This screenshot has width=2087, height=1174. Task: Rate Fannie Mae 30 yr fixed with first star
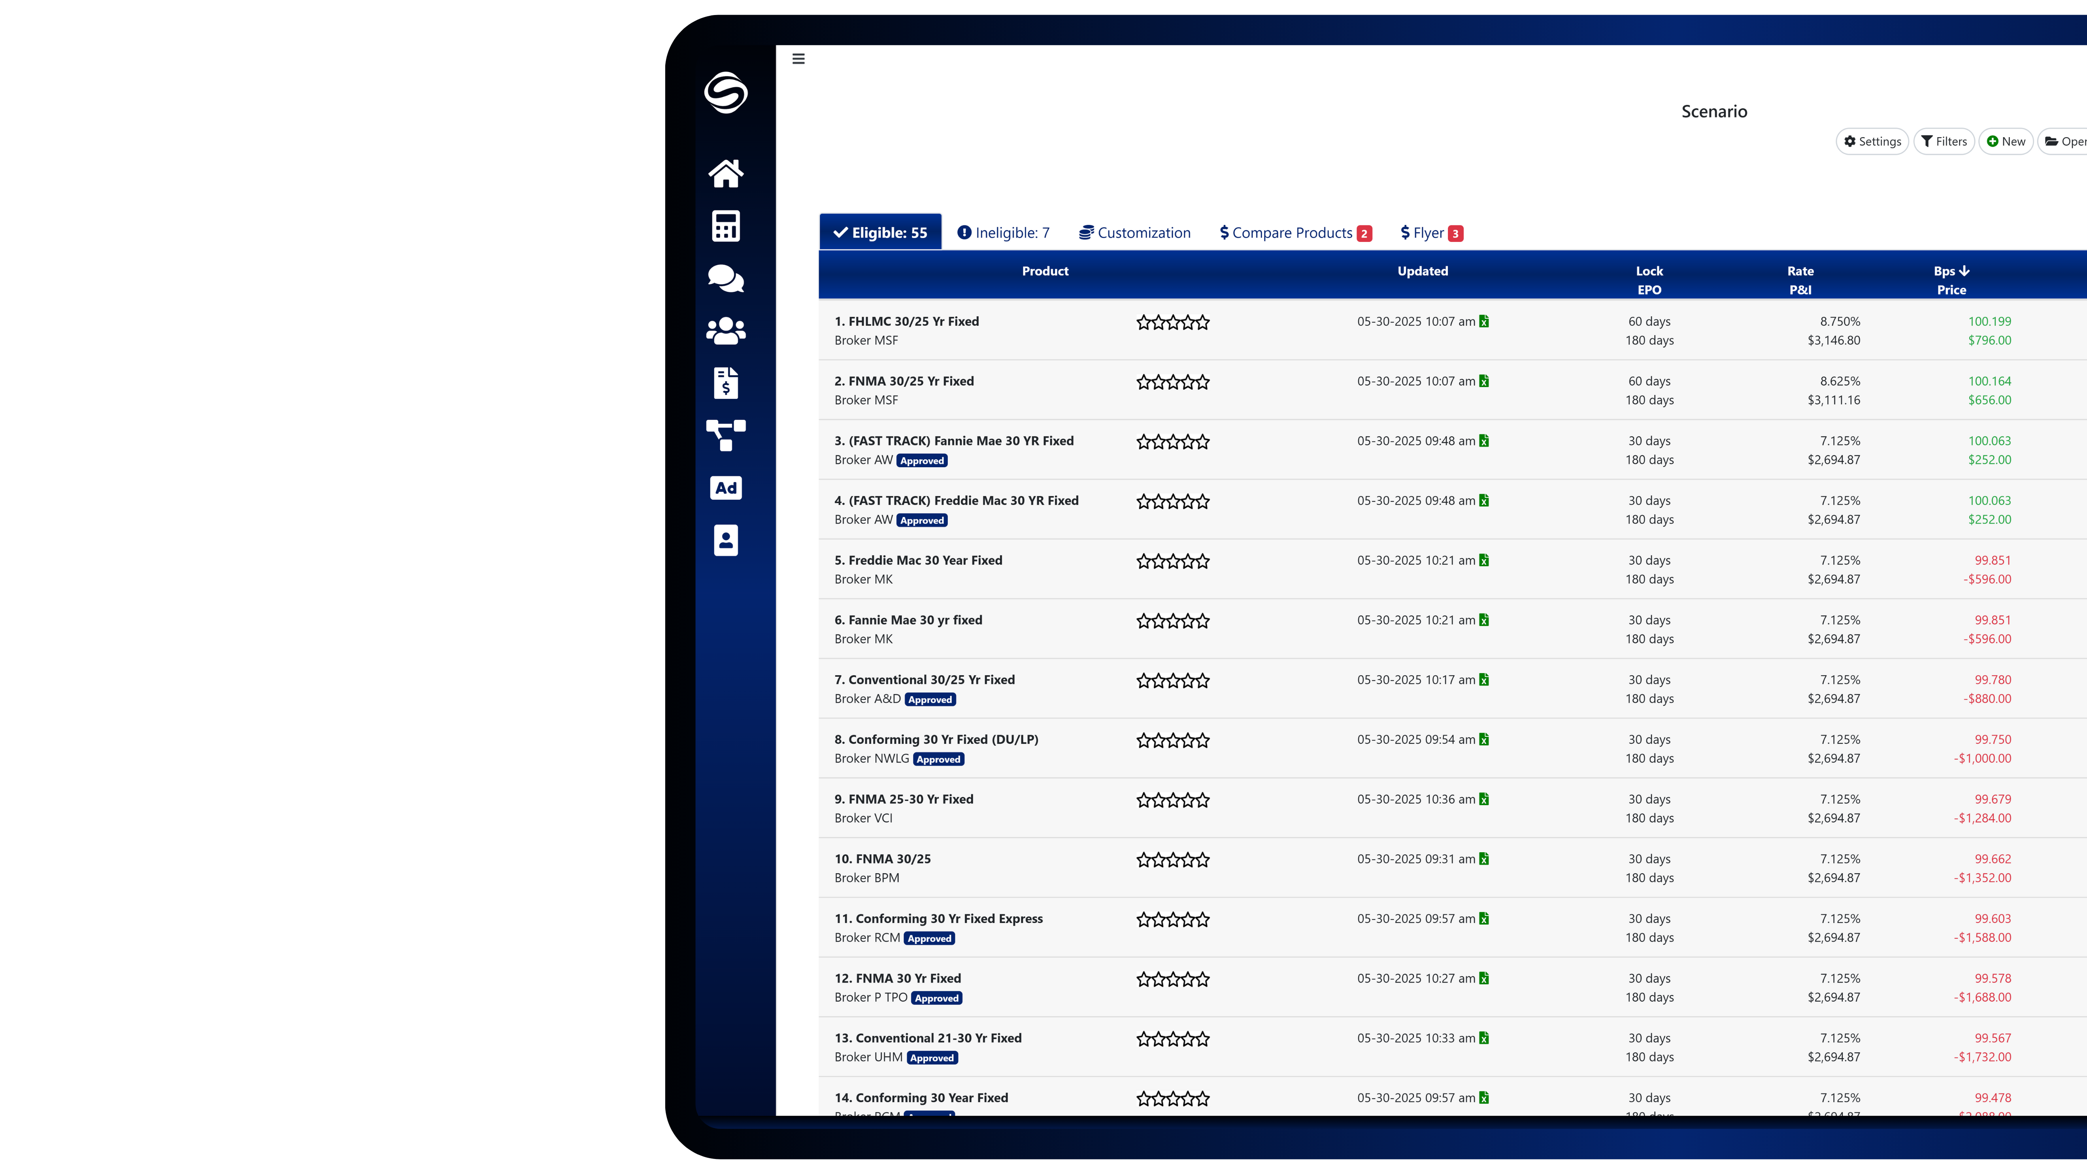pyautogui.click(x=1144, y=621)
